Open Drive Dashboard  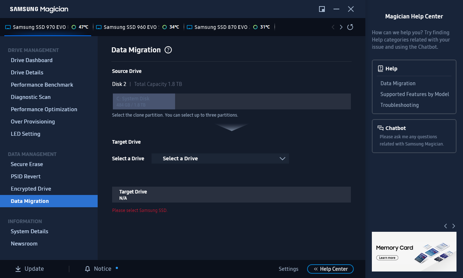click(31, 60)
